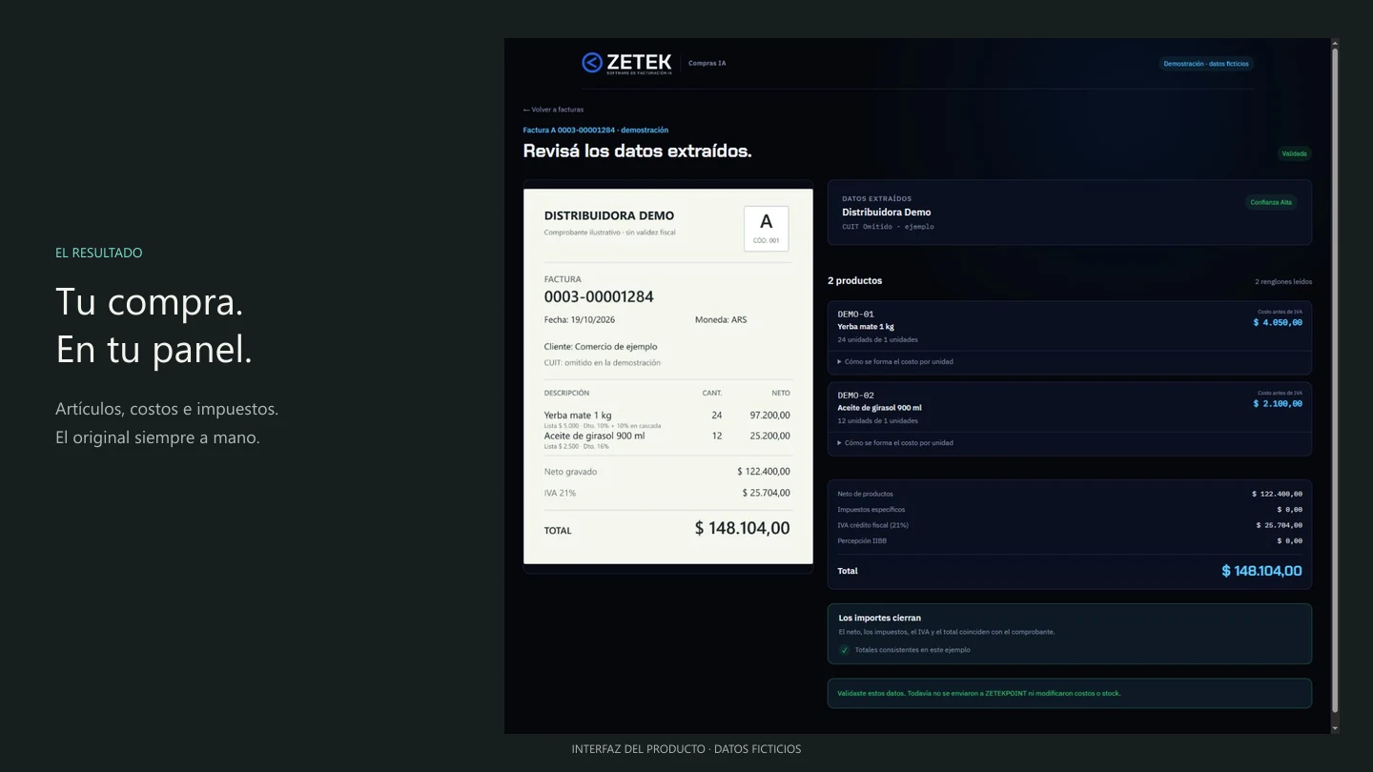Open the Compras IA section label
Viewport: 1373px width, 772px height.
[707, 63]
